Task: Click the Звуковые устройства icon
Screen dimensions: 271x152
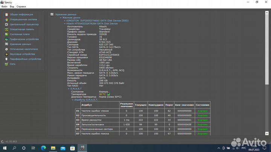Action: coord(6,54)
